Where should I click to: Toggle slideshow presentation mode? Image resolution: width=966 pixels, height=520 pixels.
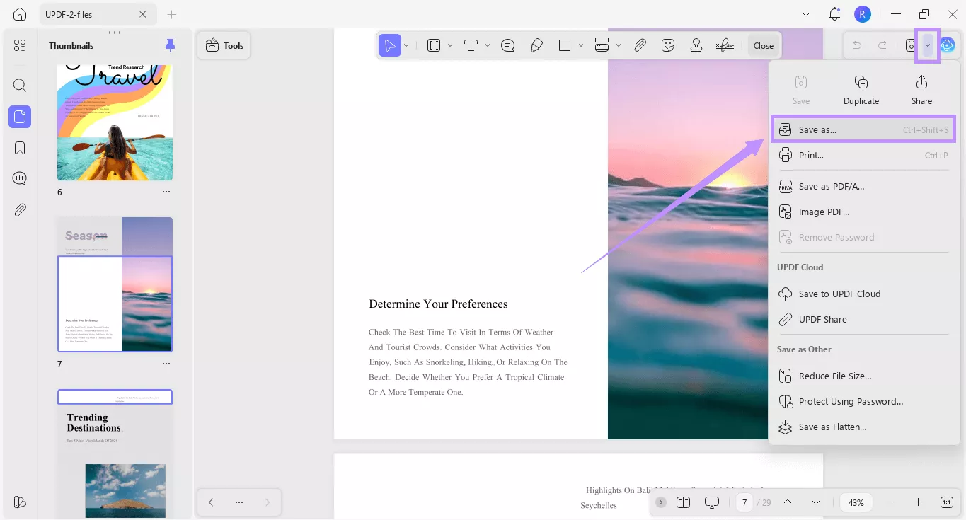click(x=712, y=502)
